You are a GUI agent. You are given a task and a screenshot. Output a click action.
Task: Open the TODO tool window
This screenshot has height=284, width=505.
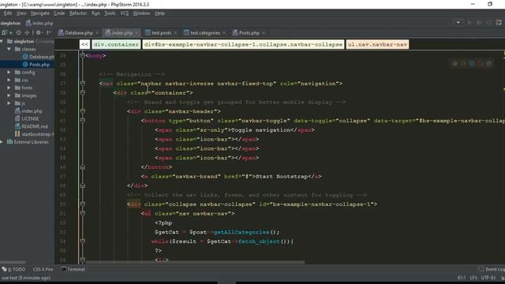[x=13, y=269]
